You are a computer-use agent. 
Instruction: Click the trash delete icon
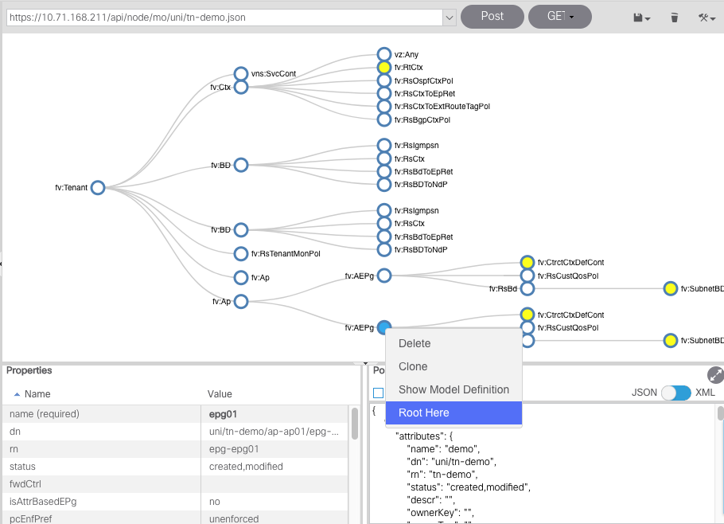[675, 17]
